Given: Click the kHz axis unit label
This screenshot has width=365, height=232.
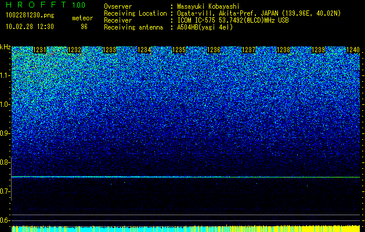Looking at the screenshot, I should click(x=5, y=47).
